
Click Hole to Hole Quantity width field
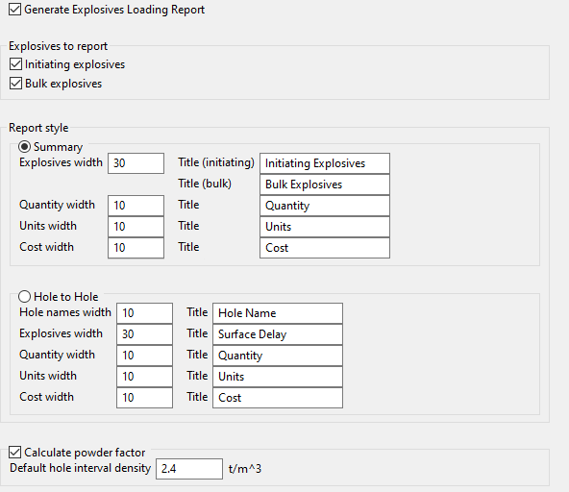click(x=144, y=356)
